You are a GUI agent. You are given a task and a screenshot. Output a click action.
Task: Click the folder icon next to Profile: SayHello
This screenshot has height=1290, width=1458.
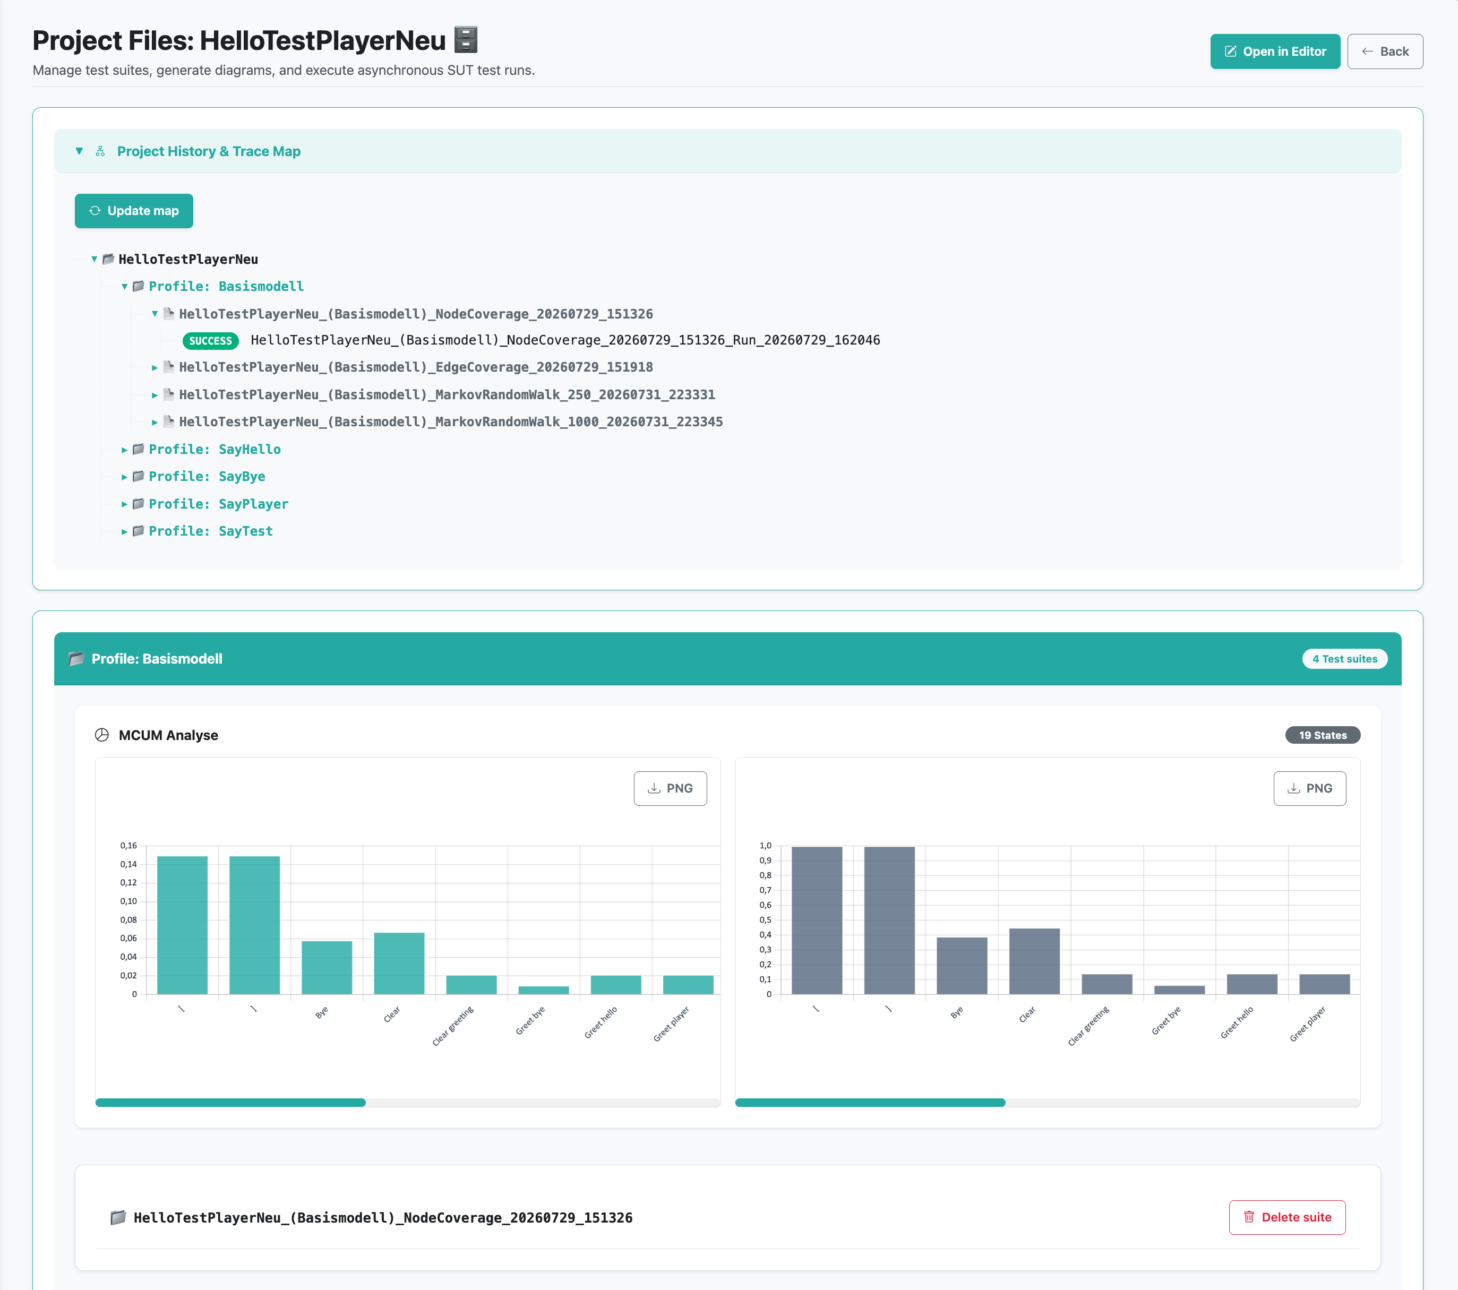139,449
